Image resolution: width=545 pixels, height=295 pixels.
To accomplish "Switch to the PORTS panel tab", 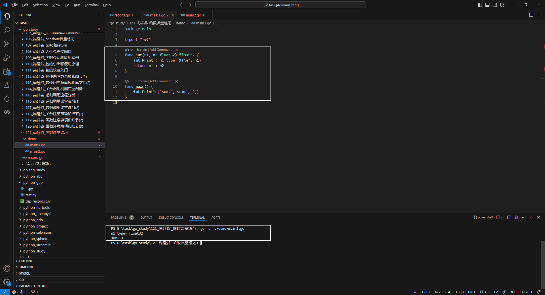I will (x=216, y=218).
